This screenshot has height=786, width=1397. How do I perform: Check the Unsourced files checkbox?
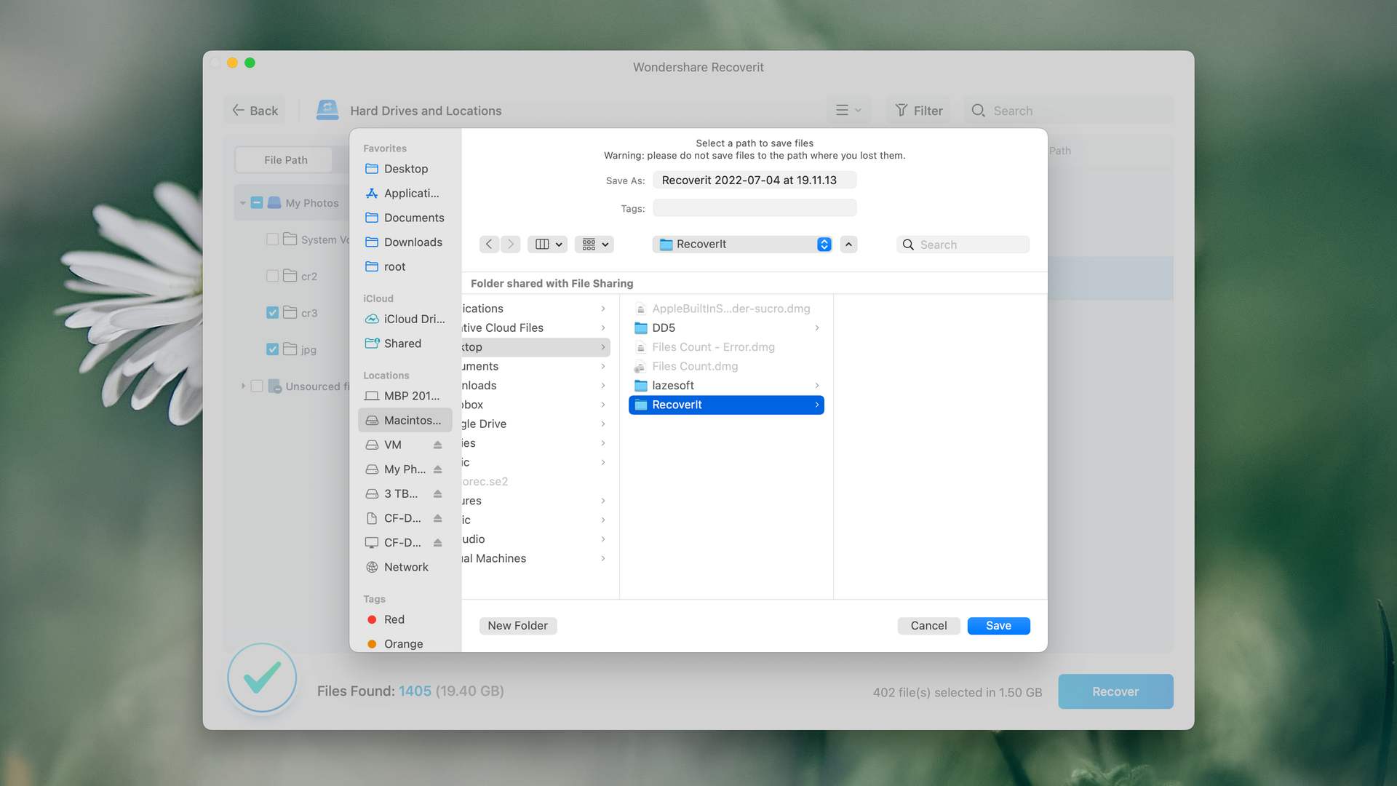[x=257, y=386]
